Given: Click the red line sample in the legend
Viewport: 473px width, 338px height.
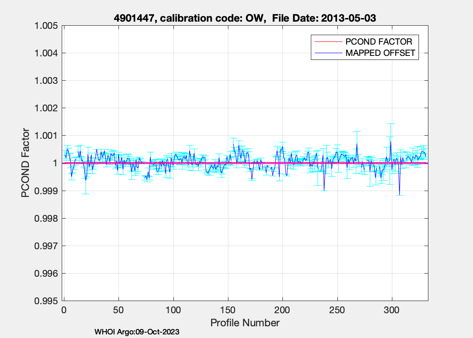Looking at the screenshot, I should coord(327,41).
